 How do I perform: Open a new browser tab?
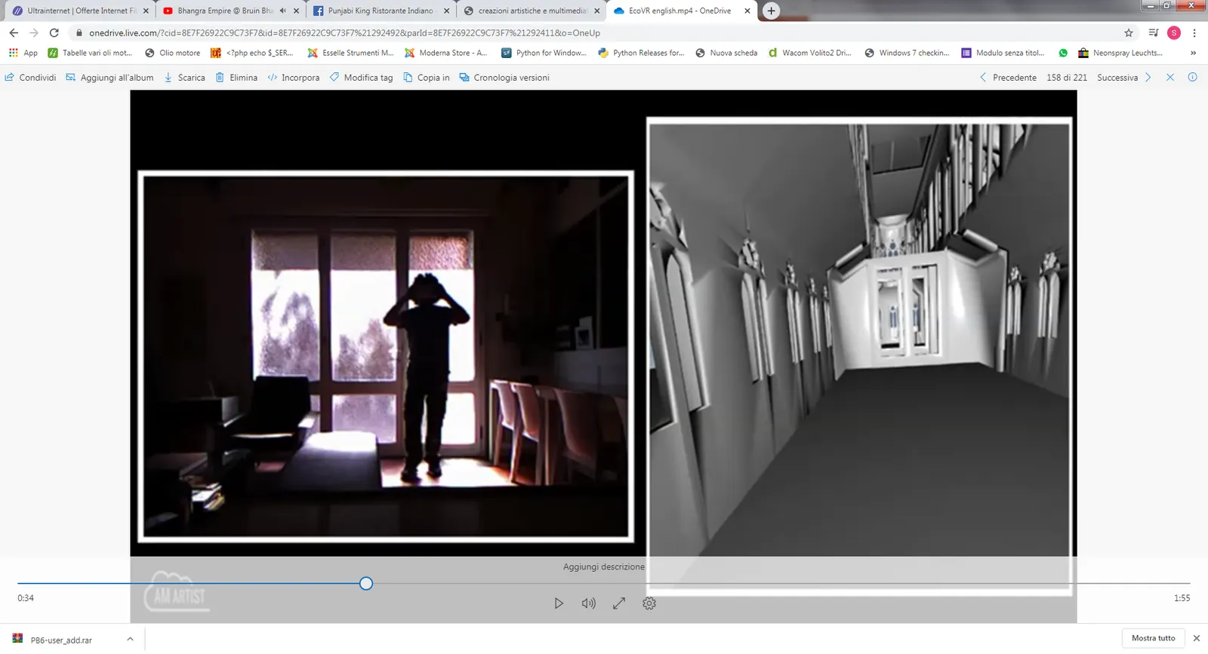(771, 11)
